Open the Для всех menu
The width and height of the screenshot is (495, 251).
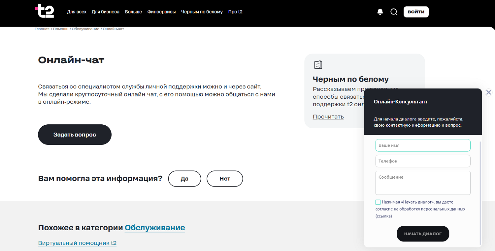[77, 12]
